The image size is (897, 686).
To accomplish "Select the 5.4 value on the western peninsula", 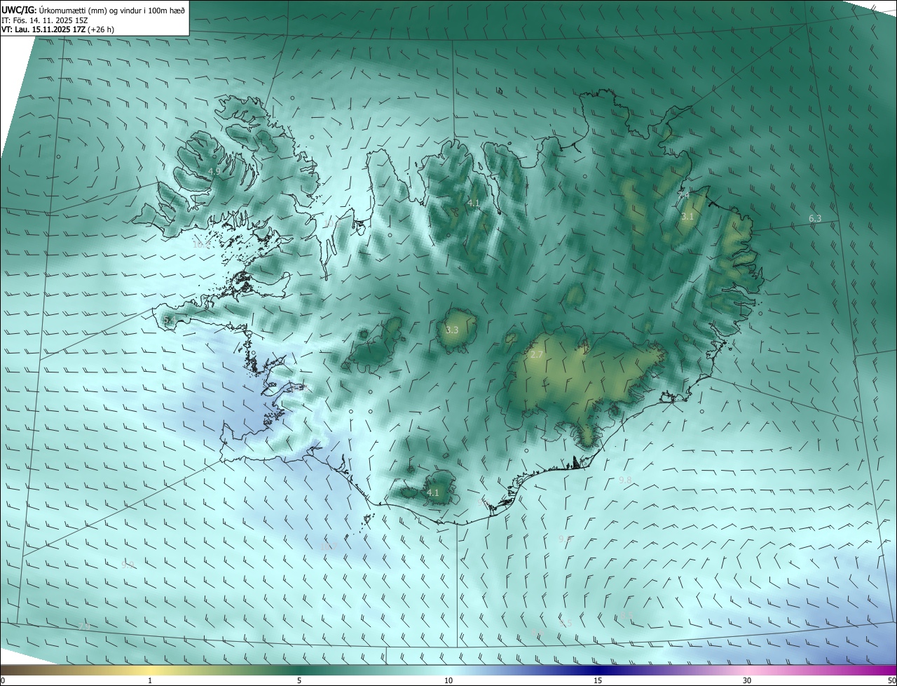I will [x=169, y=320].
